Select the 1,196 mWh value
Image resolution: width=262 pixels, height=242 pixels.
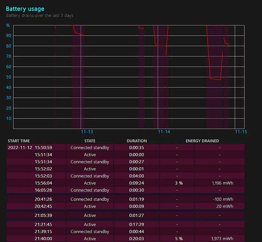223,183
